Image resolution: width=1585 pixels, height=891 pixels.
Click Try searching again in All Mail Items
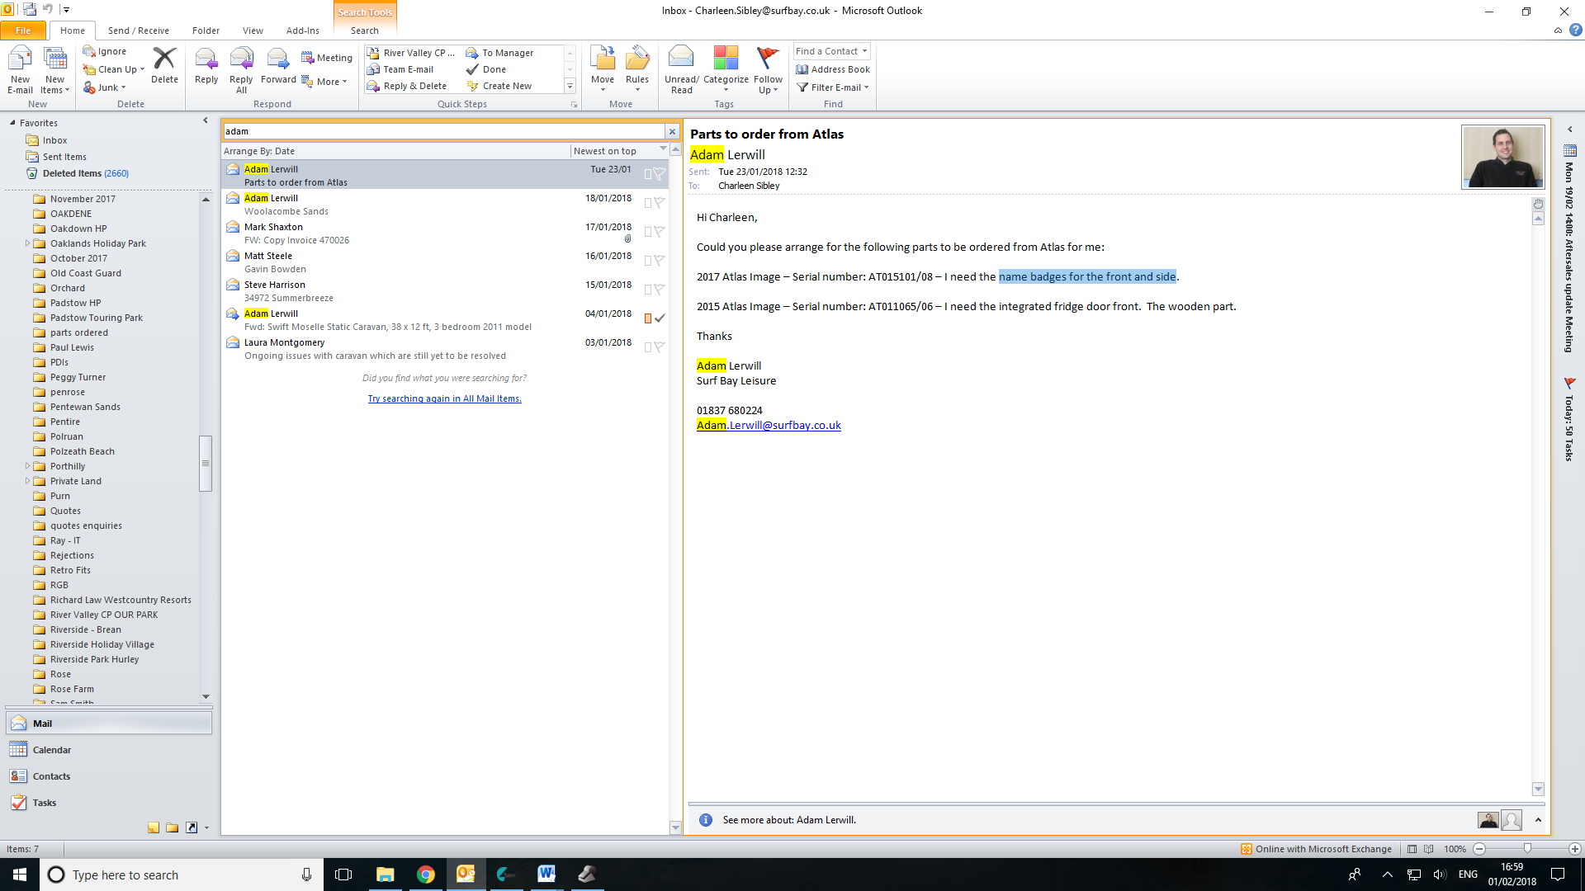tap(444, 398)
